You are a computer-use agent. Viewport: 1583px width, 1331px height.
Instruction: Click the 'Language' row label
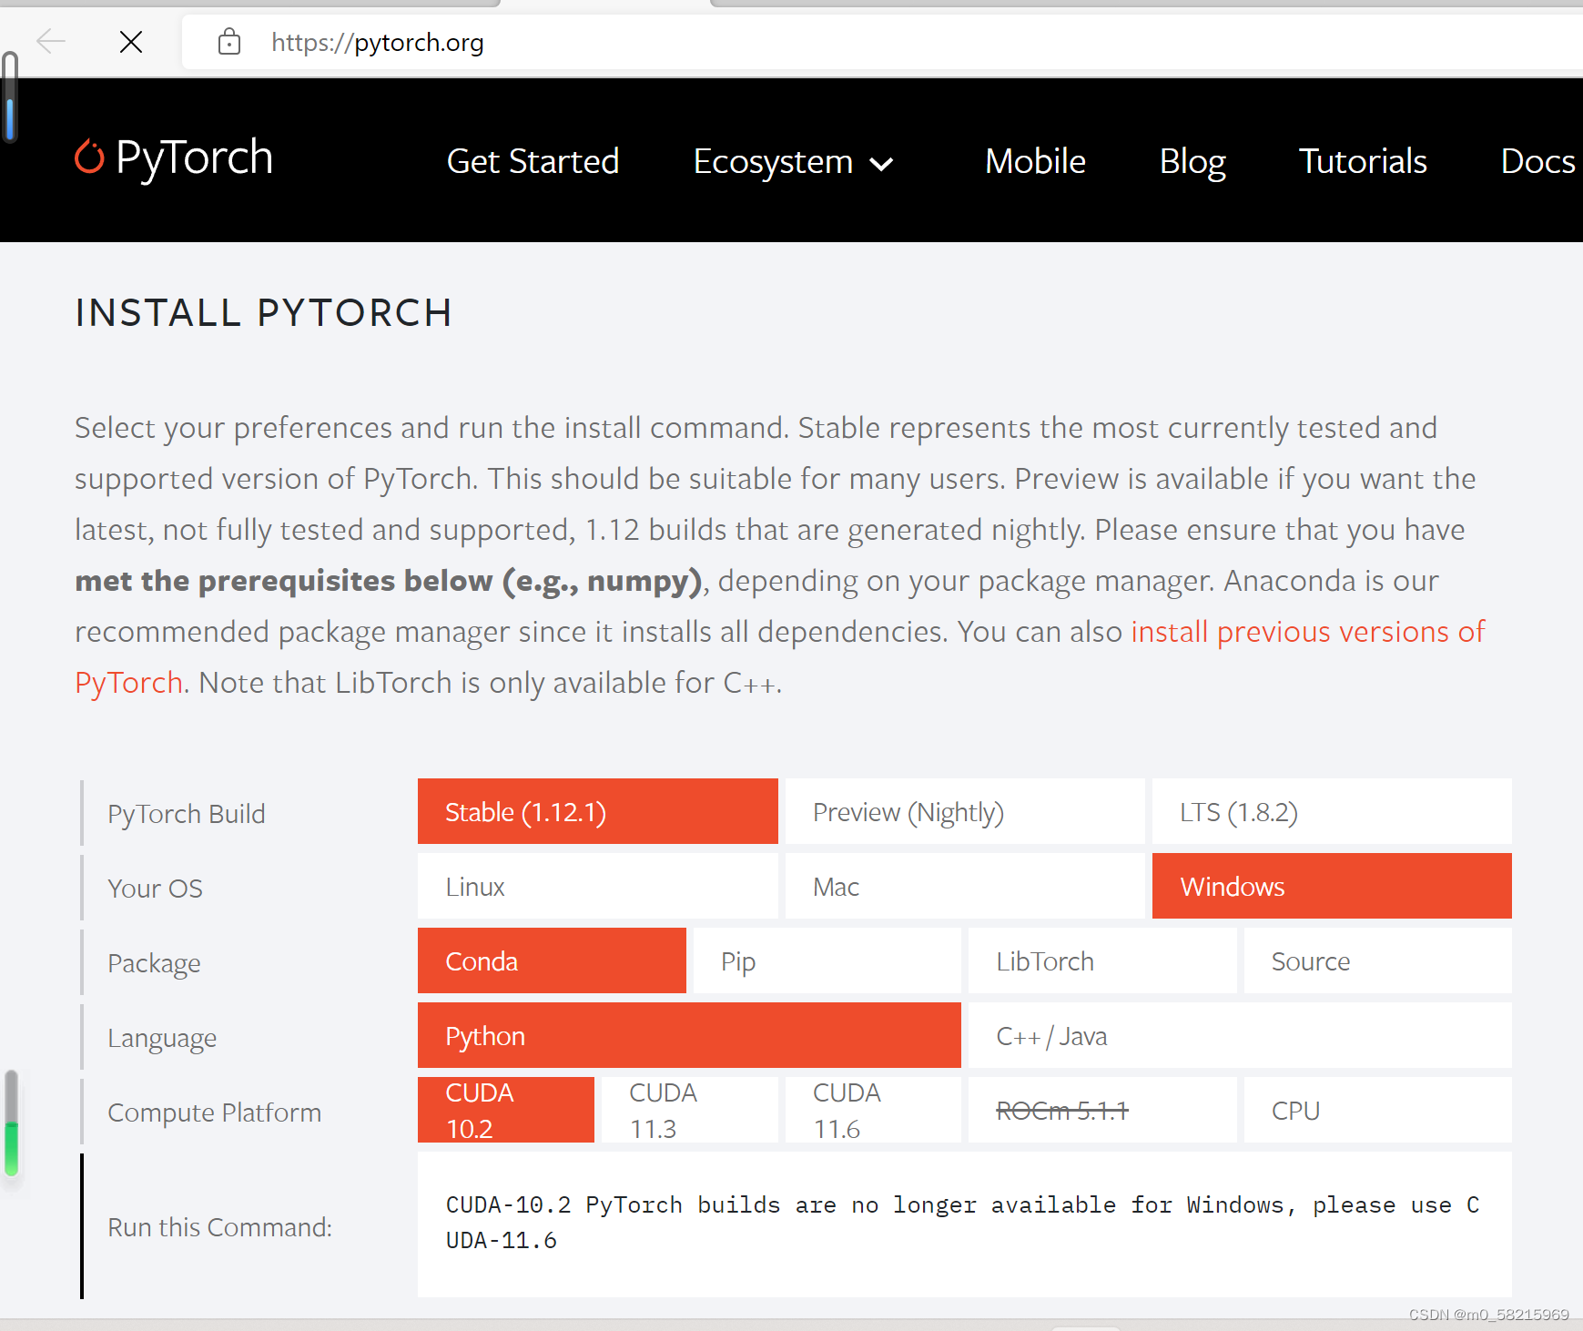pyautogui.click(x=162, y=1038)
